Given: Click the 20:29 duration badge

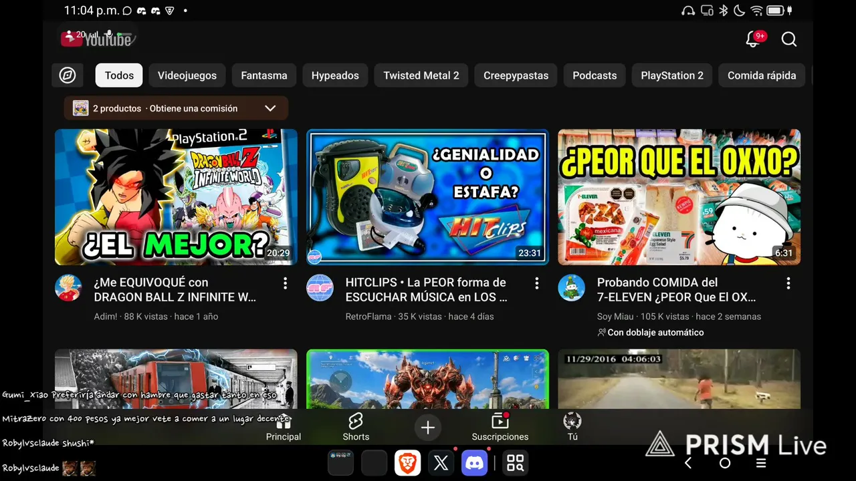Looking at the screenshot, I should click(278, 254).
